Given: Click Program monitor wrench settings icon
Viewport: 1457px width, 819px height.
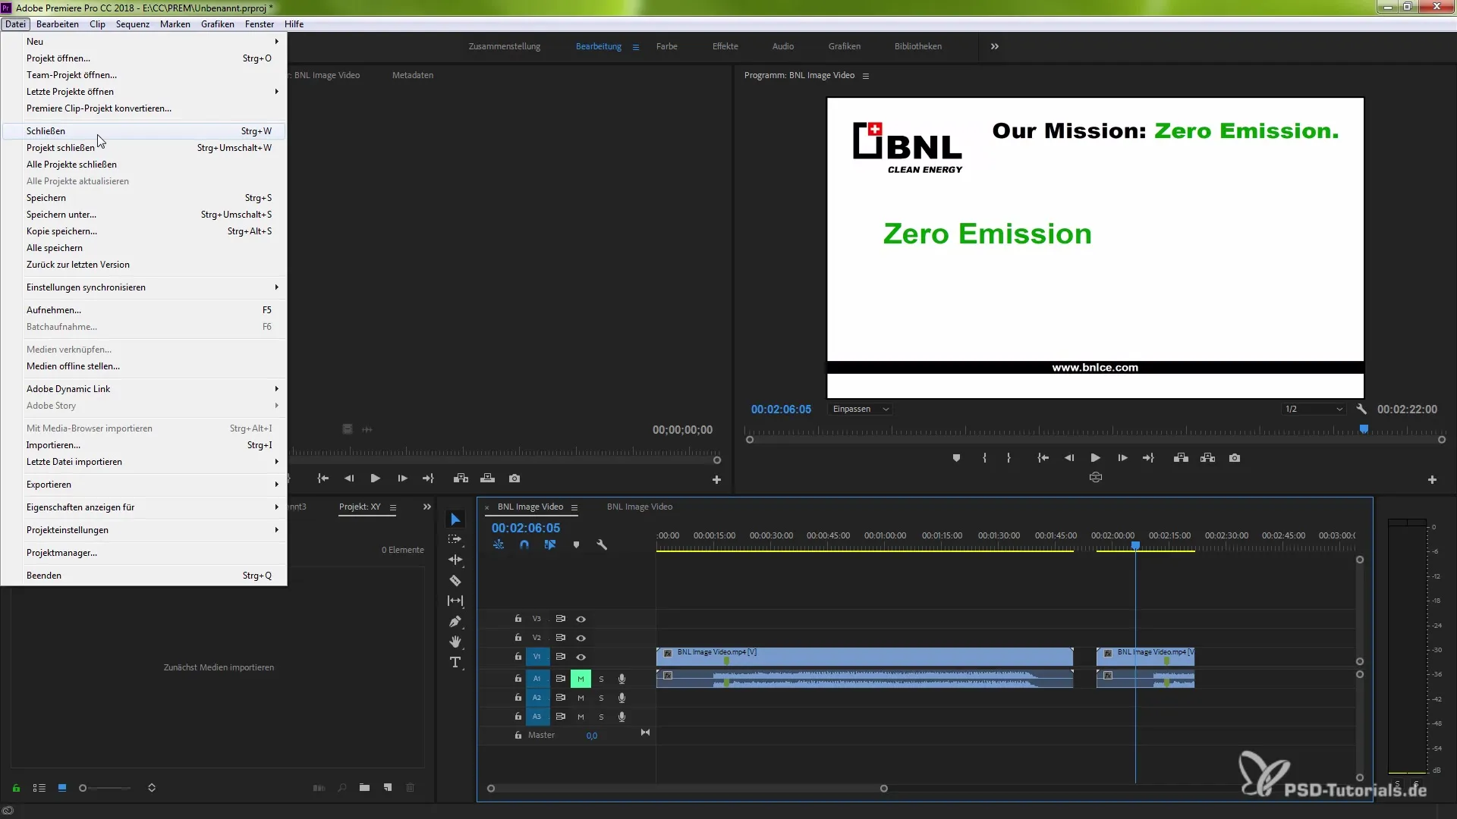Looking at the screenshot, I should pyautogui.click(x=1361, y=409).
